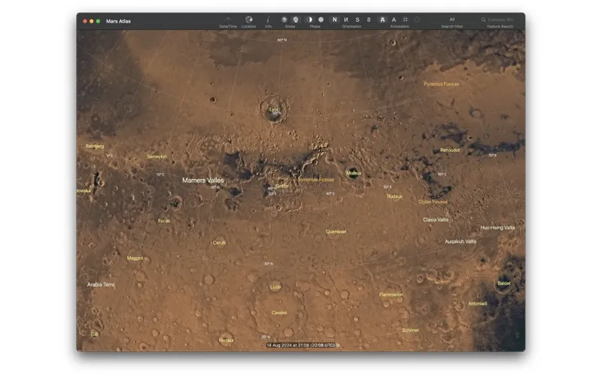Select the first Globe style icon
The height and width of the screenshot is (376, 602).
click(284, 20)
